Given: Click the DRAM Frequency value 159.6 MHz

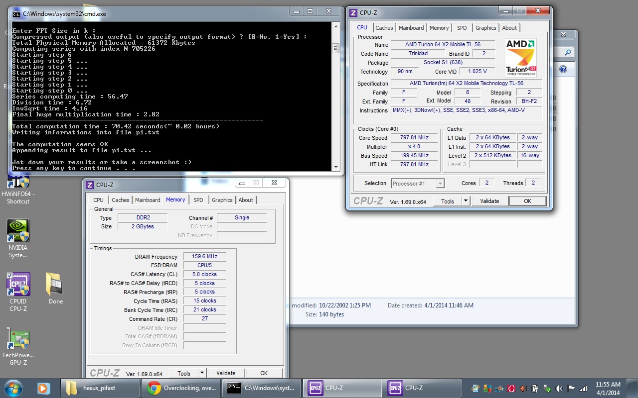Looking at the screenshot, I should pyautogui.click(x=204, y=257).
